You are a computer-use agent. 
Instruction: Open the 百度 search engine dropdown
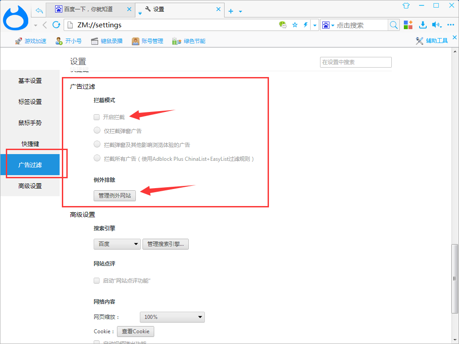click(x=117, y=244)
